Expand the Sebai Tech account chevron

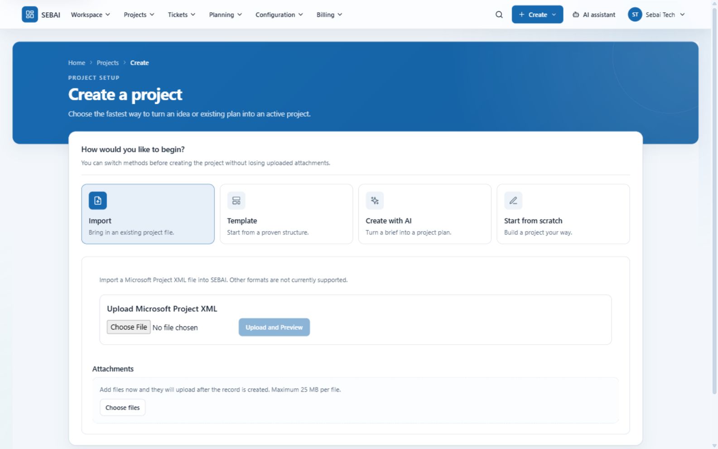tap(682, 14)
